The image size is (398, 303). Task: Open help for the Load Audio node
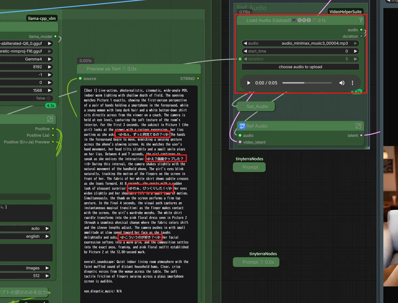[x=361, y=20]
